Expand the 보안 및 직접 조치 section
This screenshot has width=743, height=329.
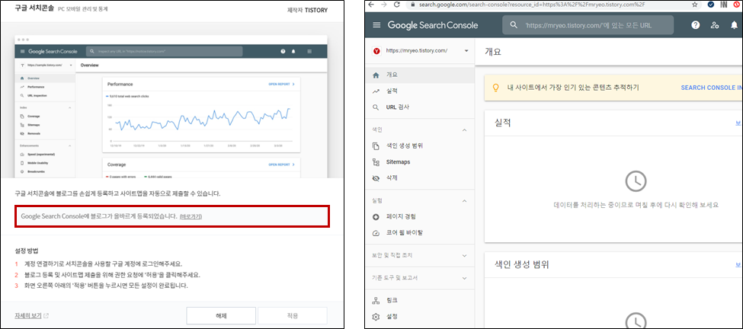pyautogui.click(x=464, y=256)
